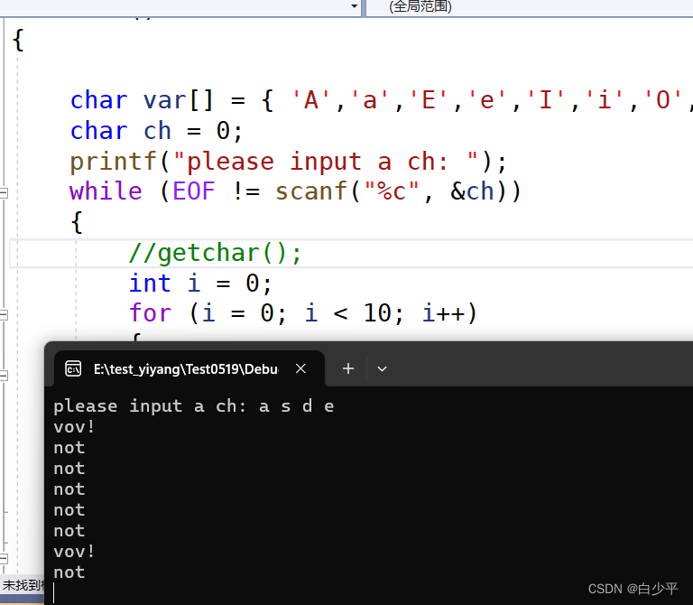Click the commented //getchar(); line
The height and width of the screenshot is (605, 693).
click(215, 254)
